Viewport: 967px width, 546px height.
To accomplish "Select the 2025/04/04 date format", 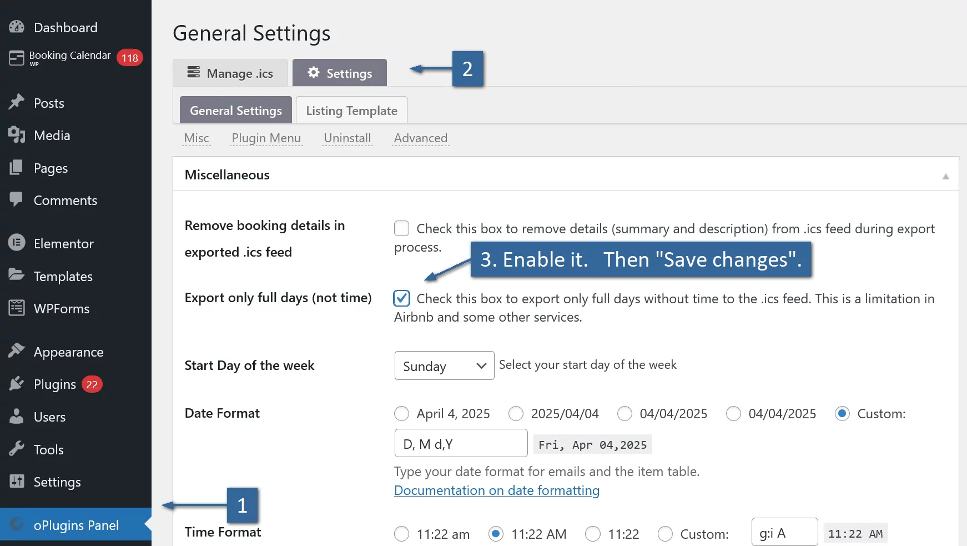I will [x=516, y=414].
